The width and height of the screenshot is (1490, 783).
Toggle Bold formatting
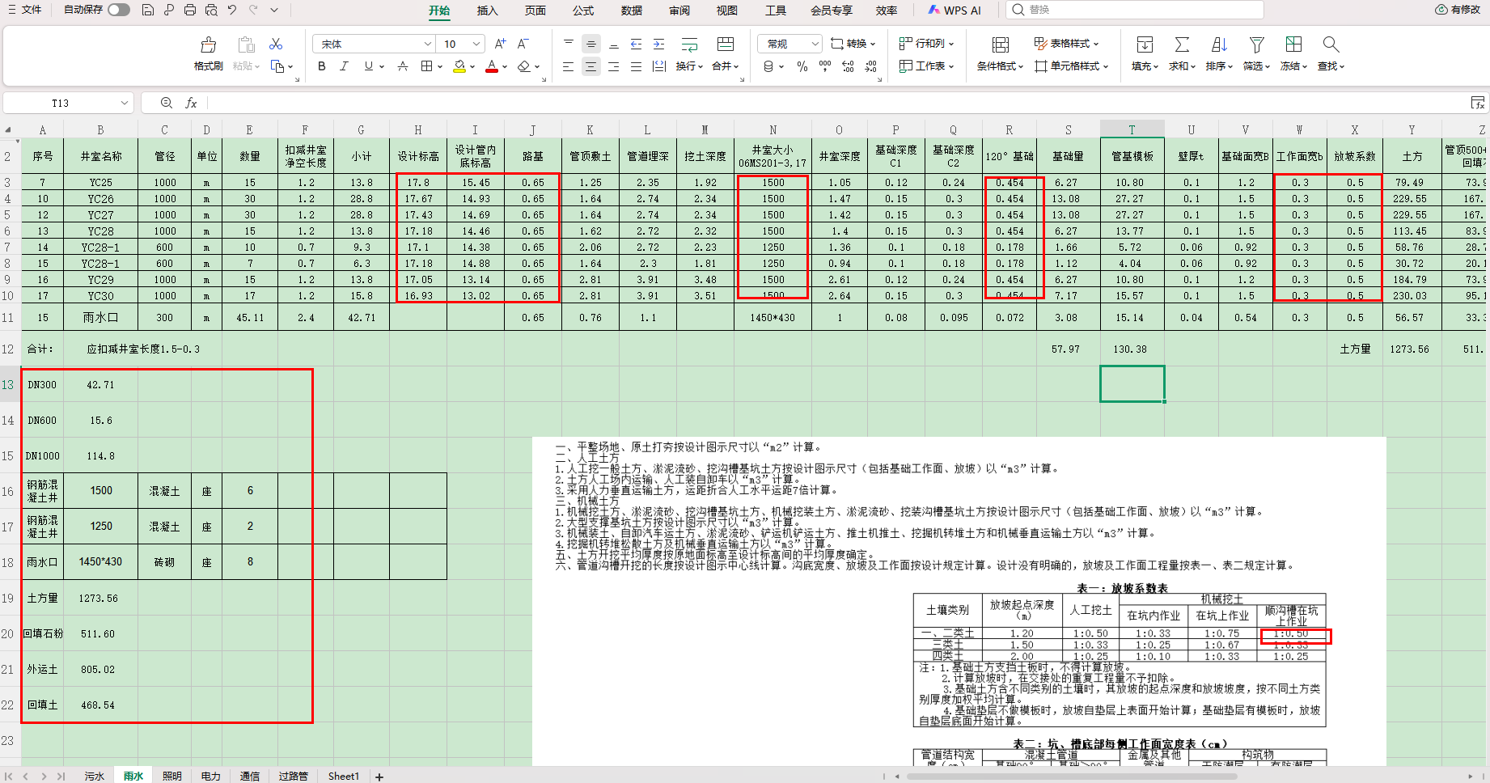(x=322, y=66)
